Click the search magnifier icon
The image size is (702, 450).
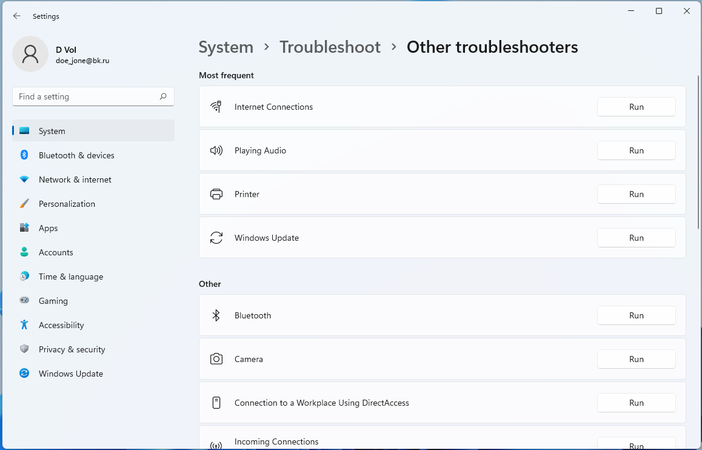pos(163,96)
